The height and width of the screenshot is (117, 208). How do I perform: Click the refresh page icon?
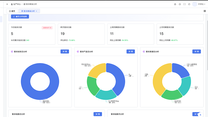point(189,4)
